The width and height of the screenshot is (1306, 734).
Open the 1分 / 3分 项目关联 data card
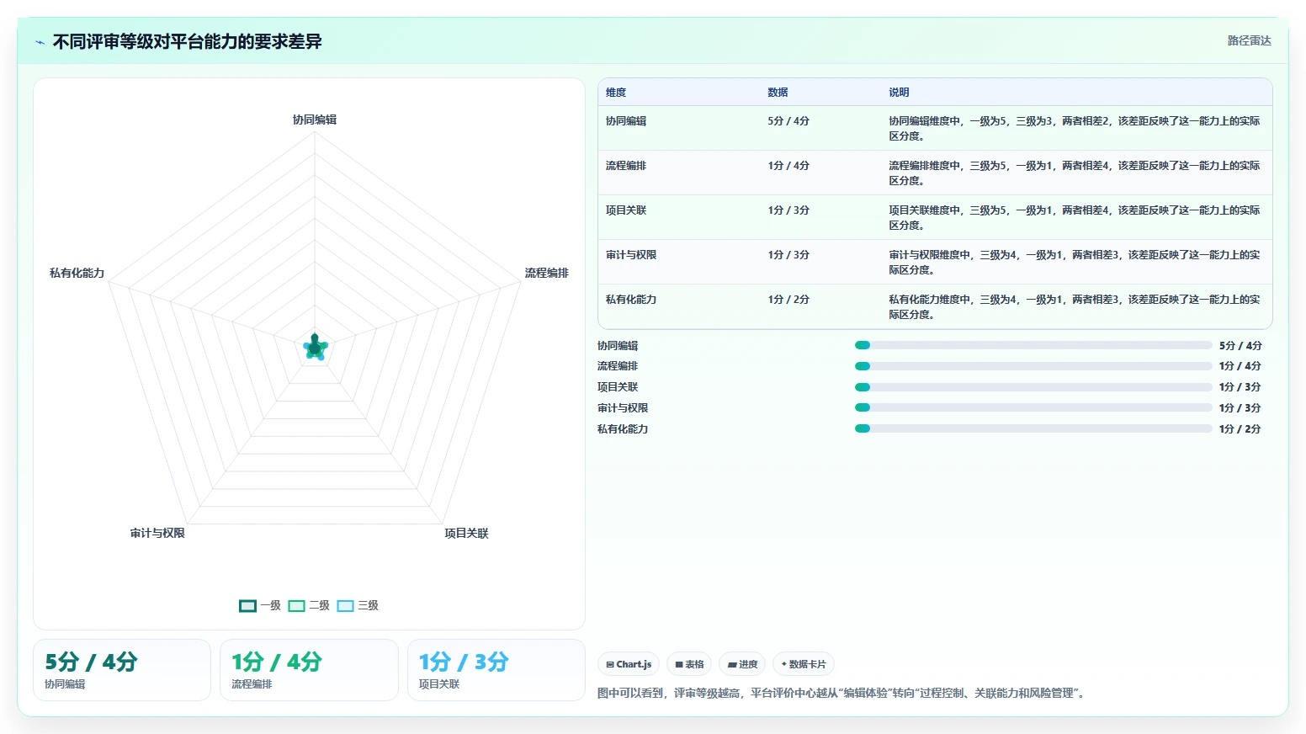pyautogui.click(x=496, y=670)
